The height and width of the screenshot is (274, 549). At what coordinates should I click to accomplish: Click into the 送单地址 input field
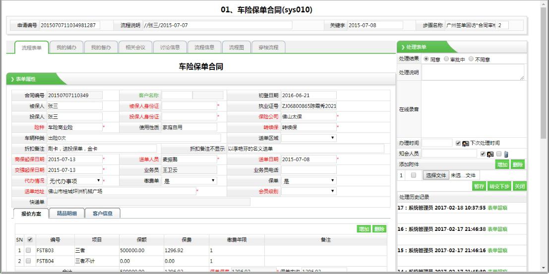pyautogui.click(x=121, y=191)
